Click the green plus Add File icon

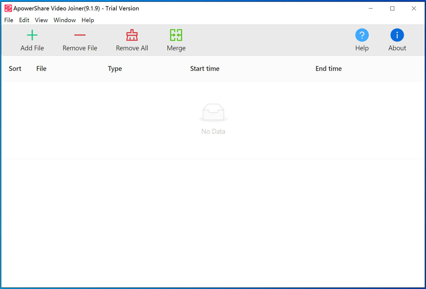click(x=32, y=35)
